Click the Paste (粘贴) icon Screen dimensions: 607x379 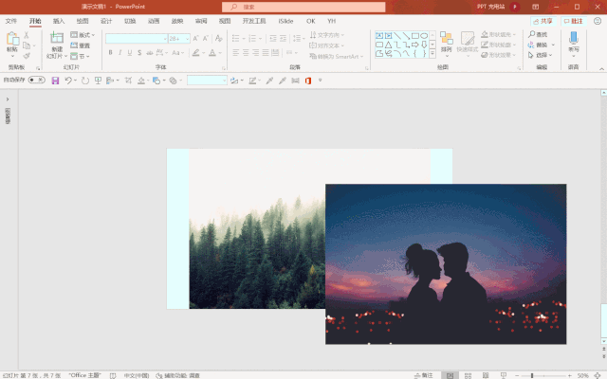12,42
